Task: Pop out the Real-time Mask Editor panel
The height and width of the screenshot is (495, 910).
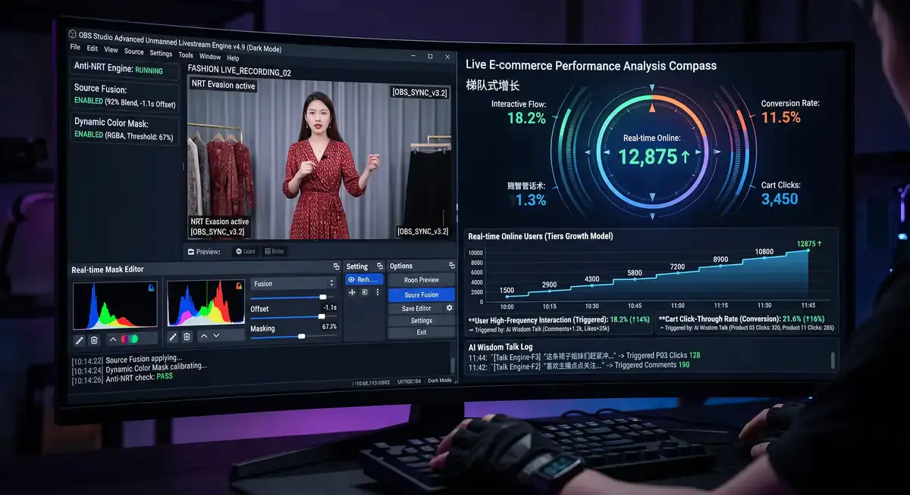Action: [x=336, y=266]
